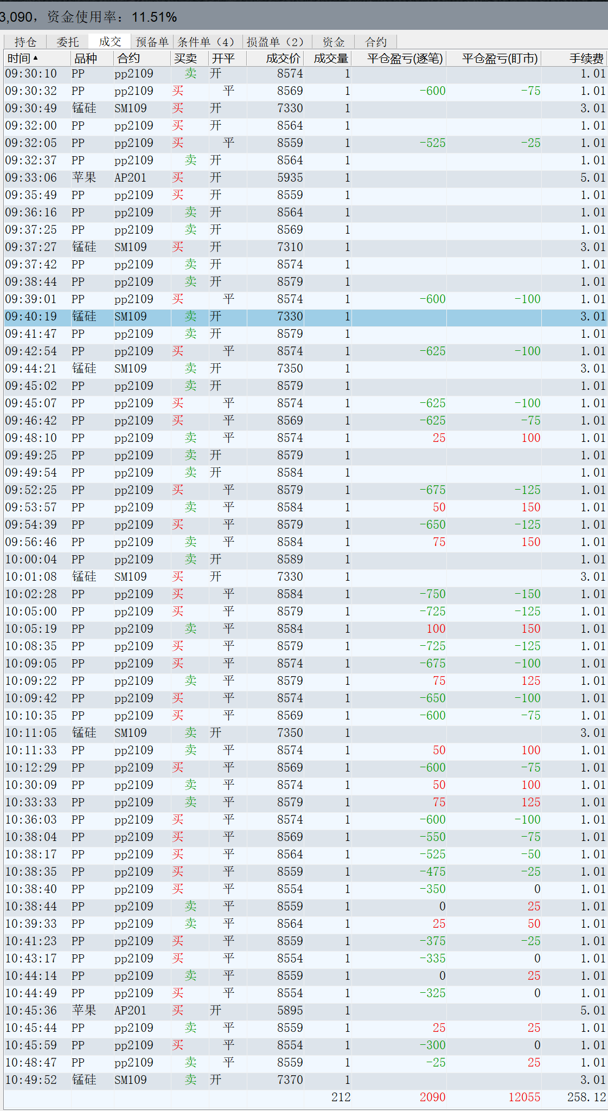Open the 条件单 (4) tab
Image resolution: width=608 pixels, height=1111 pixels.
[x=207, y=42]
